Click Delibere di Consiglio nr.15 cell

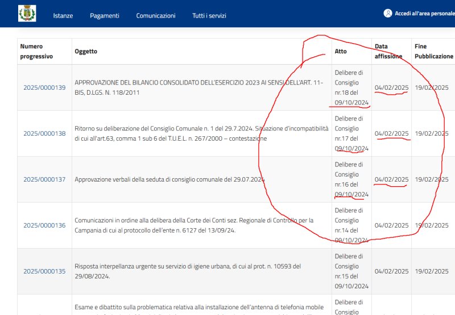tap(351, 271)
